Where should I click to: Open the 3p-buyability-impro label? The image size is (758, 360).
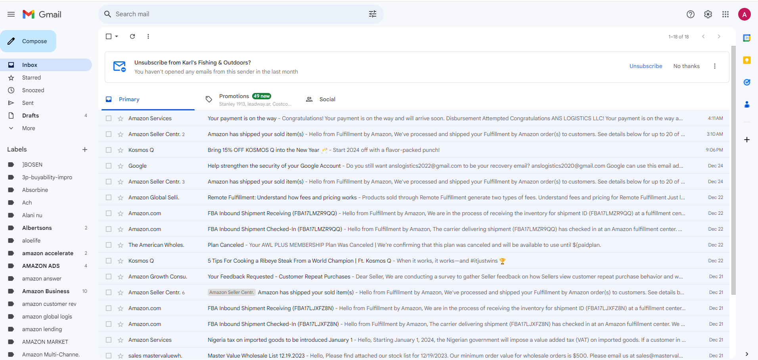(x=46, y=177)
